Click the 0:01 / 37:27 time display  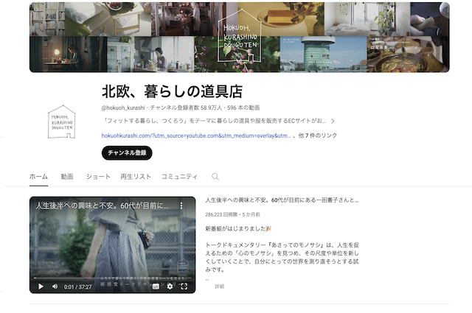click(77, 286)
